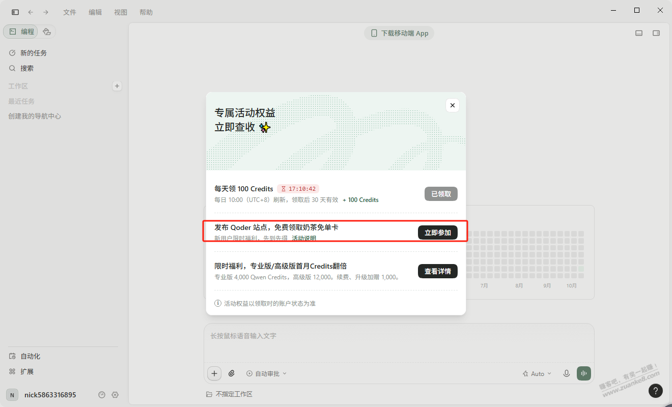Open the help question mark button
672x407 pixels.
656,390
